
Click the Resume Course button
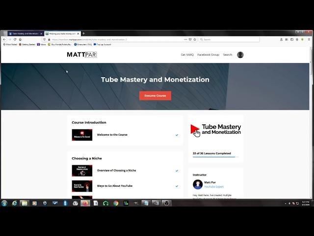(155, 96)
